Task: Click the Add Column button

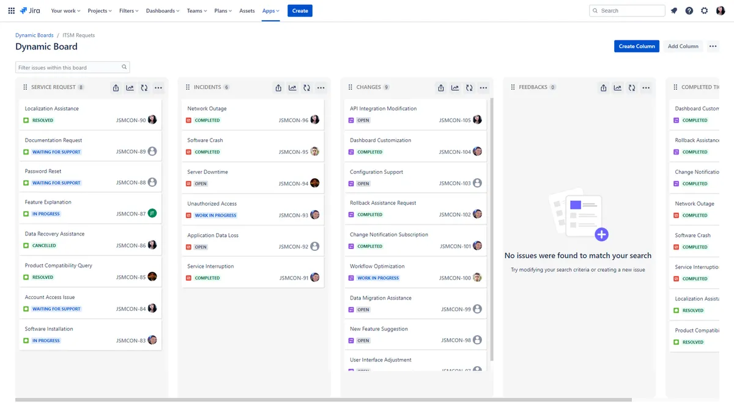Action: [683, 46]
